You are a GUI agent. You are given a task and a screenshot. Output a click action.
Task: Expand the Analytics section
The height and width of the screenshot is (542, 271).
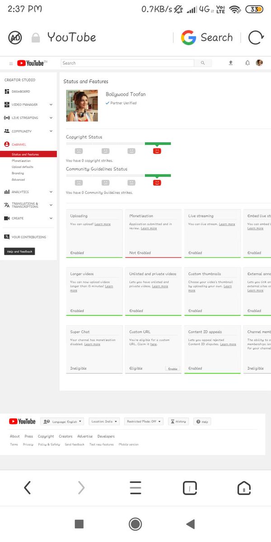pyautogui.click(x=28, y=192)
